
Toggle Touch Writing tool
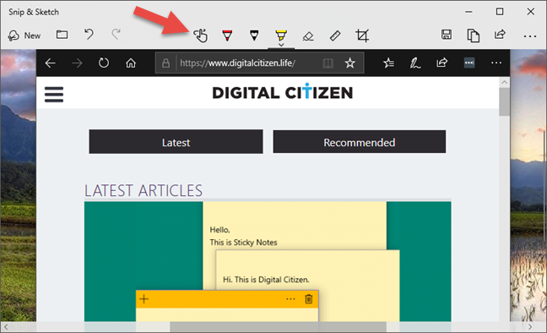click(201, 35)
